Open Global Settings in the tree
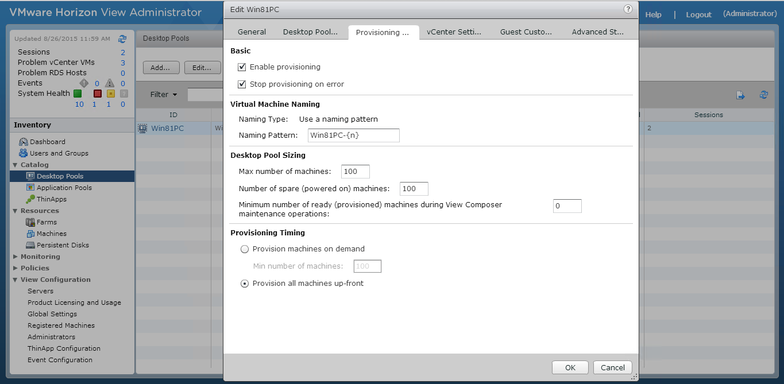 tap(52, 314)
